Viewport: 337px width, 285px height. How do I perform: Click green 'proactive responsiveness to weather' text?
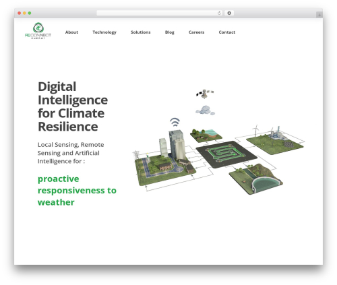77,191
